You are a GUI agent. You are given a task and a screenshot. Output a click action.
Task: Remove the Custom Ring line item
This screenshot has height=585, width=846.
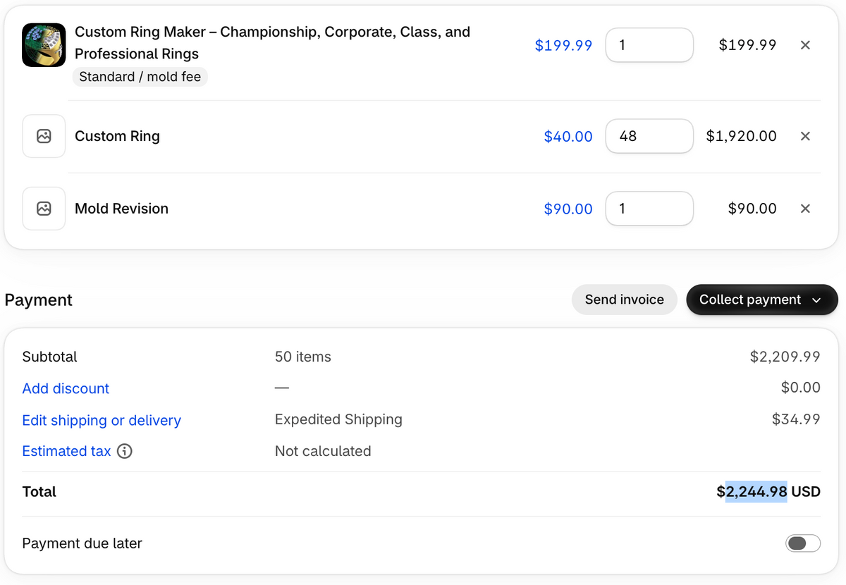[805, 136]
